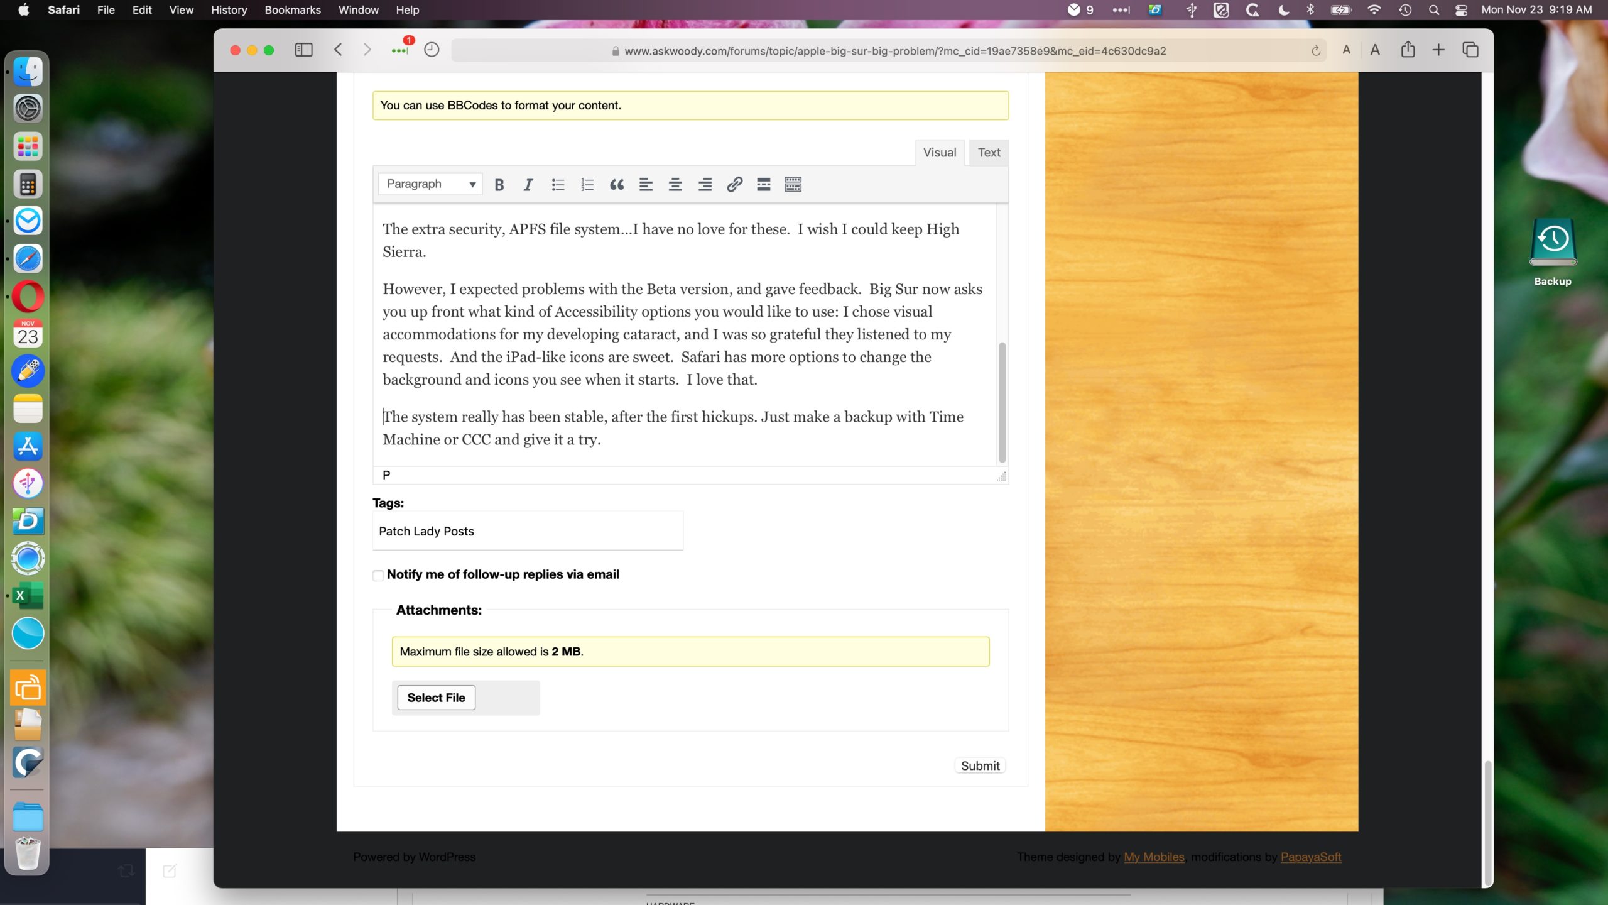Image resolution: width=1608 pixels, height=905 pixels.
Task: Open Finder from the Dock
Action: (28, 71)
